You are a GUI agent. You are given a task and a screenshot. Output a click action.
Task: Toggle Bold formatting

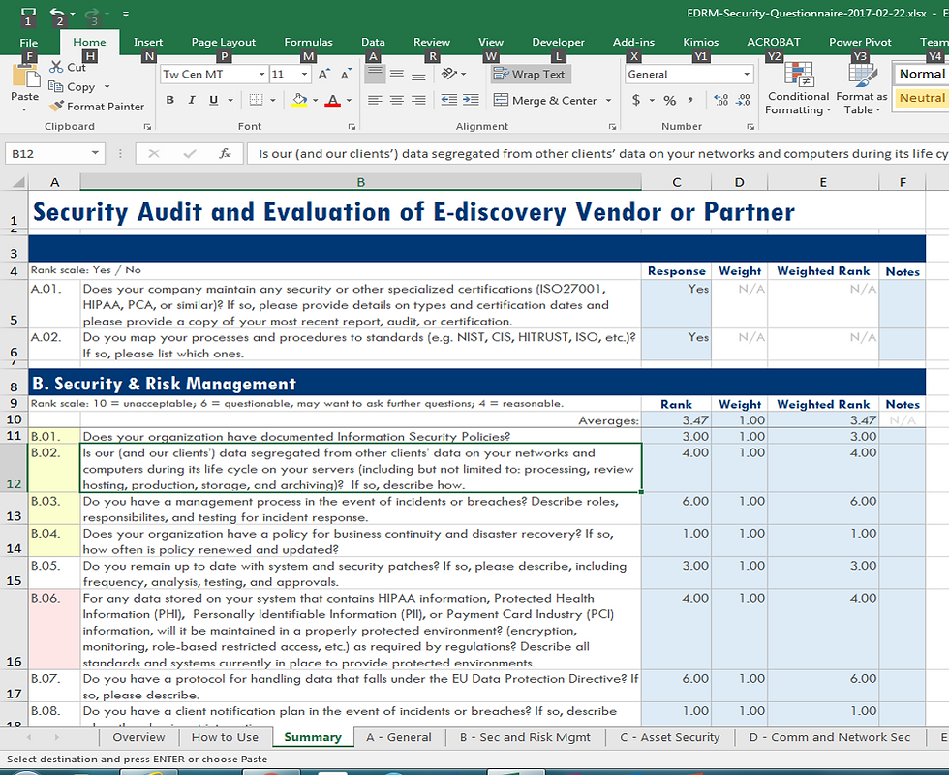pos(170,100)
